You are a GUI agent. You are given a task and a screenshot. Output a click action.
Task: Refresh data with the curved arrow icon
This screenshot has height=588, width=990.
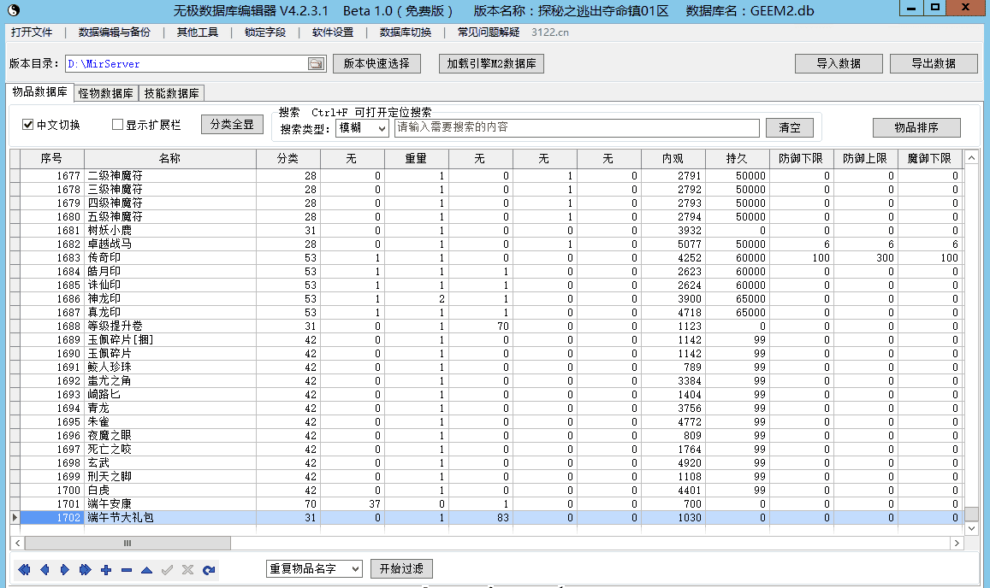[x=209, y=570]
